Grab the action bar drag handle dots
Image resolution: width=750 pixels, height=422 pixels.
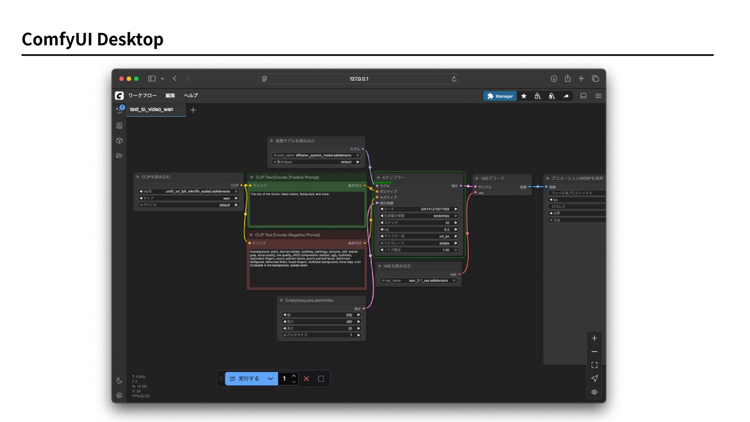pos(221,379)
